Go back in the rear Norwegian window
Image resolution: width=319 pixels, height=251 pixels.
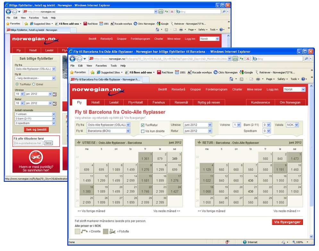tap(8, 12)
